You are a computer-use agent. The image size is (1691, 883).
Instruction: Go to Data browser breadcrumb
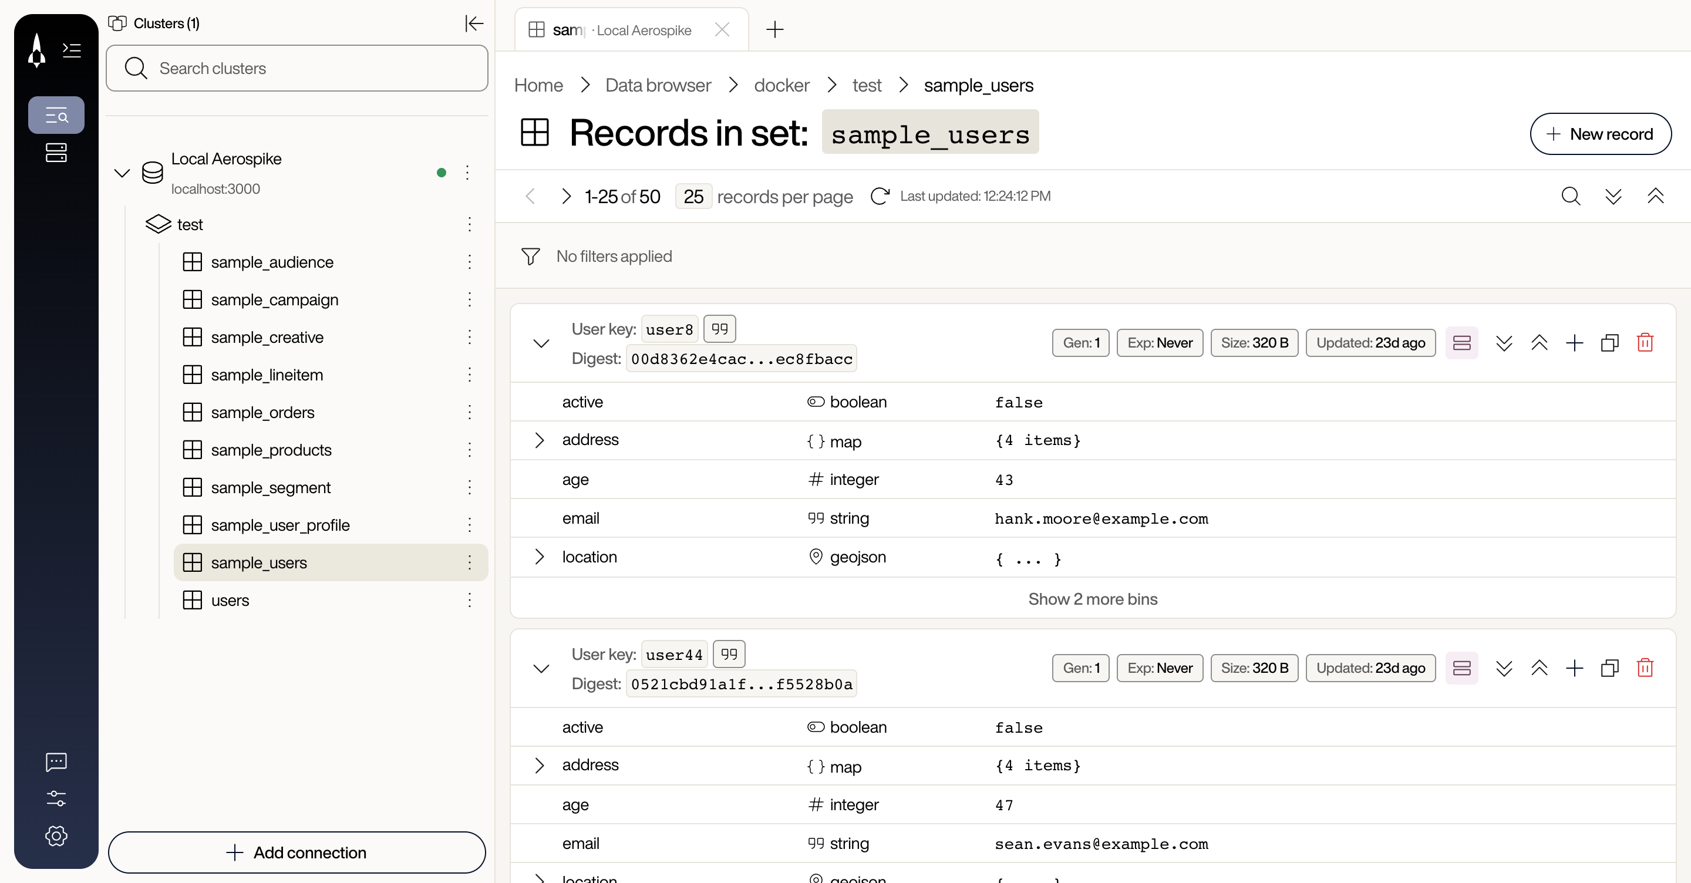[658, 85]
